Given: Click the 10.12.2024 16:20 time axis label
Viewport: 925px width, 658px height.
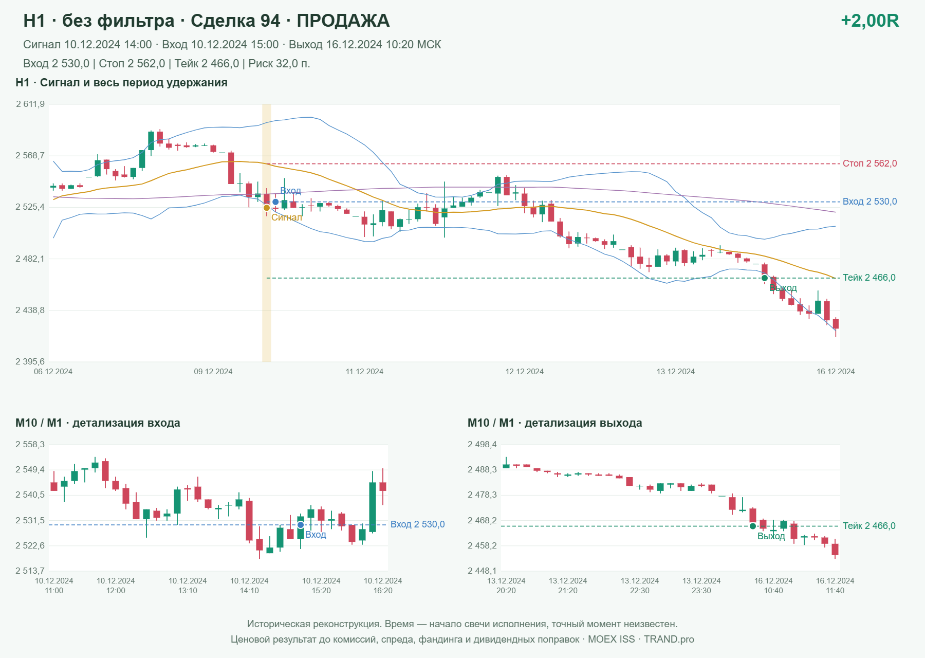Looking at the screenshot, I should 383,586.
